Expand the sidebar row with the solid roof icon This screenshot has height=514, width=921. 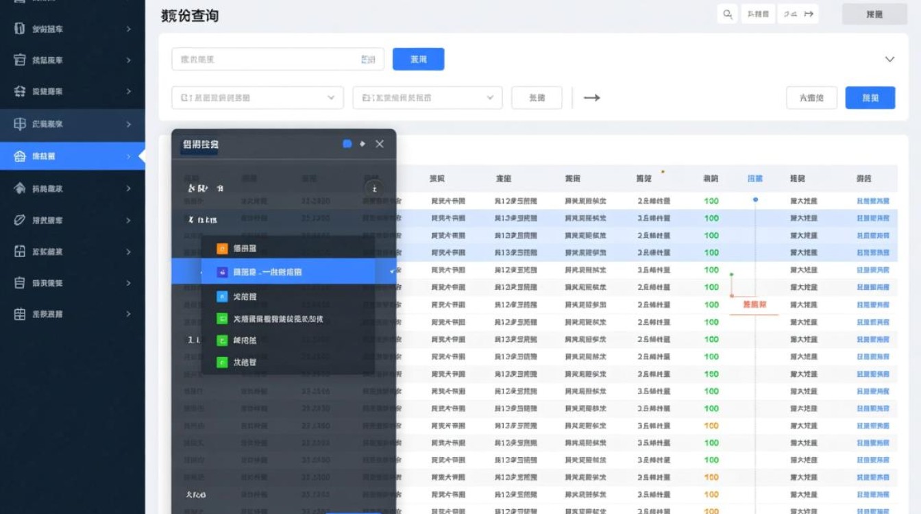(129, 188)
